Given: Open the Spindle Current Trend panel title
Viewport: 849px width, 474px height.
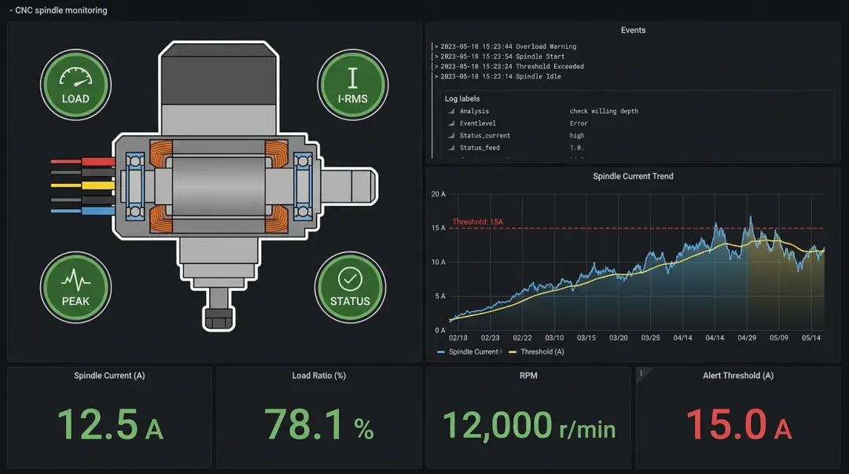Looking at the screenshot, I should tap(633, 176).
